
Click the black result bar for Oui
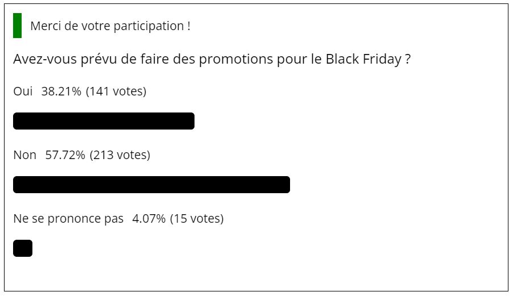tap(104, 121)
